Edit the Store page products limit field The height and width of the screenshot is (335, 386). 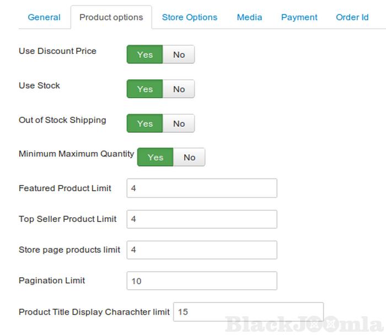(x=202, y=250)
